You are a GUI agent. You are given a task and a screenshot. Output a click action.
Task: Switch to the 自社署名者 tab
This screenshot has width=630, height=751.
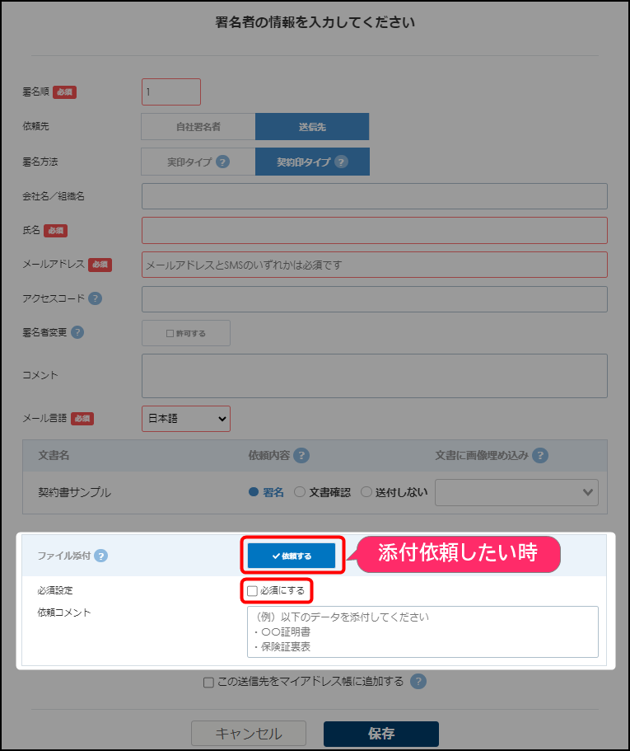(198, 127)
